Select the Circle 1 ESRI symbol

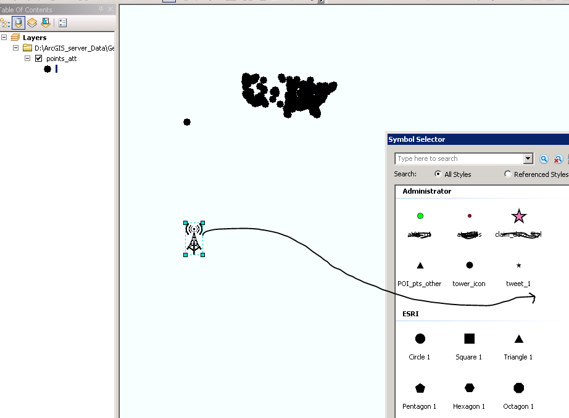[420, 338]
